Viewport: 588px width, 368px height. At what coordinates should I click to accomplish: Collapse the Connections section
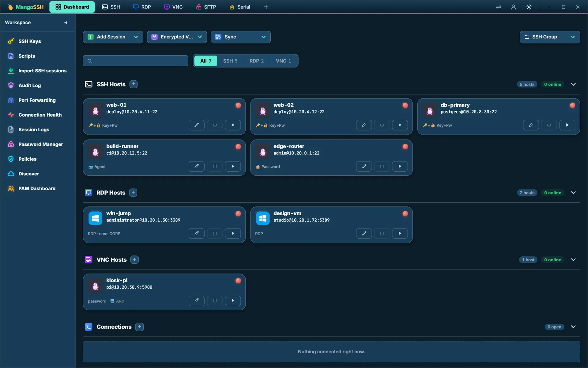(573, 327)
